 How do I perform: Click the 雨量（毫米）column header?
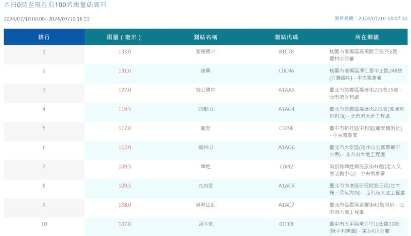tap(125, 37)
